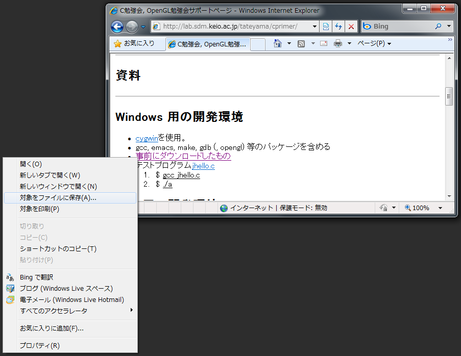Expand the address bar URL dropdown
This screenshot has width=461, height=356.
click(x=314, y=27)
